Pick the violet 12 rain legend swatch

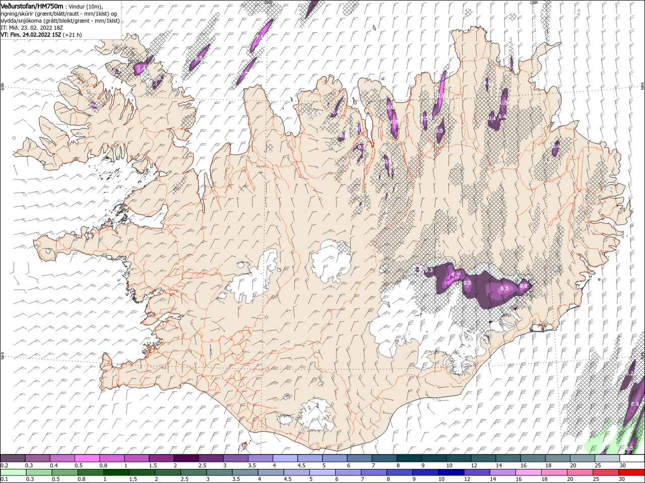[x=477, y=472]
